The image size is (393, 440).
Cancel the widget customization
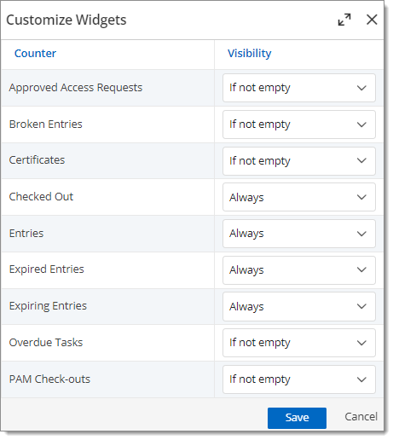tap(361, 417)
